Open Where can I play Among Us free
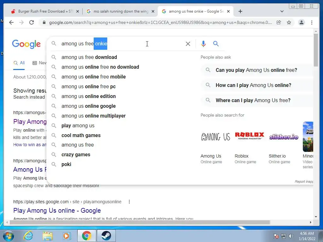This screenshot has height=242, width=323. (x=257, y=100)
